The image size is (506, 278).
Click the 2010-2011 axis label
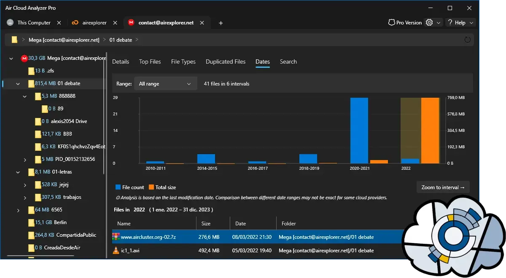156,168
